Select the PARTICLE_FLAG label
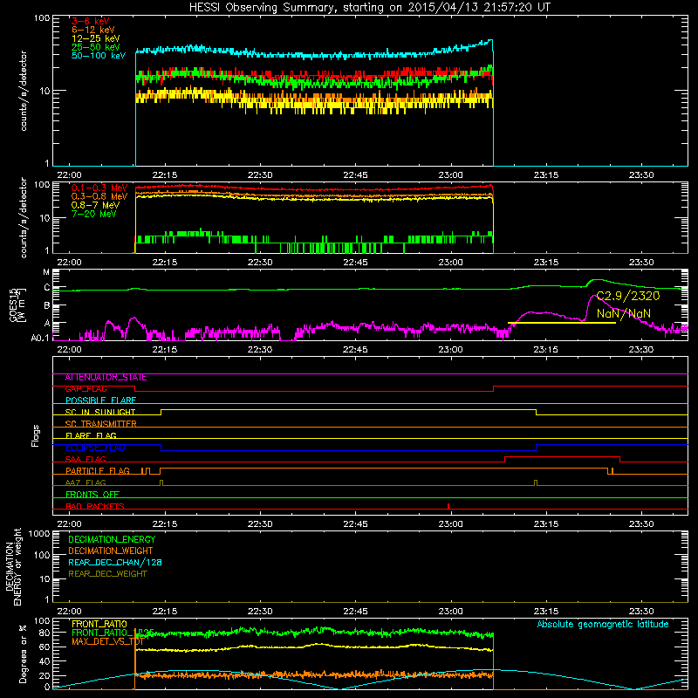The width and height of the screenshot is (698, 698). coord(98,471)
